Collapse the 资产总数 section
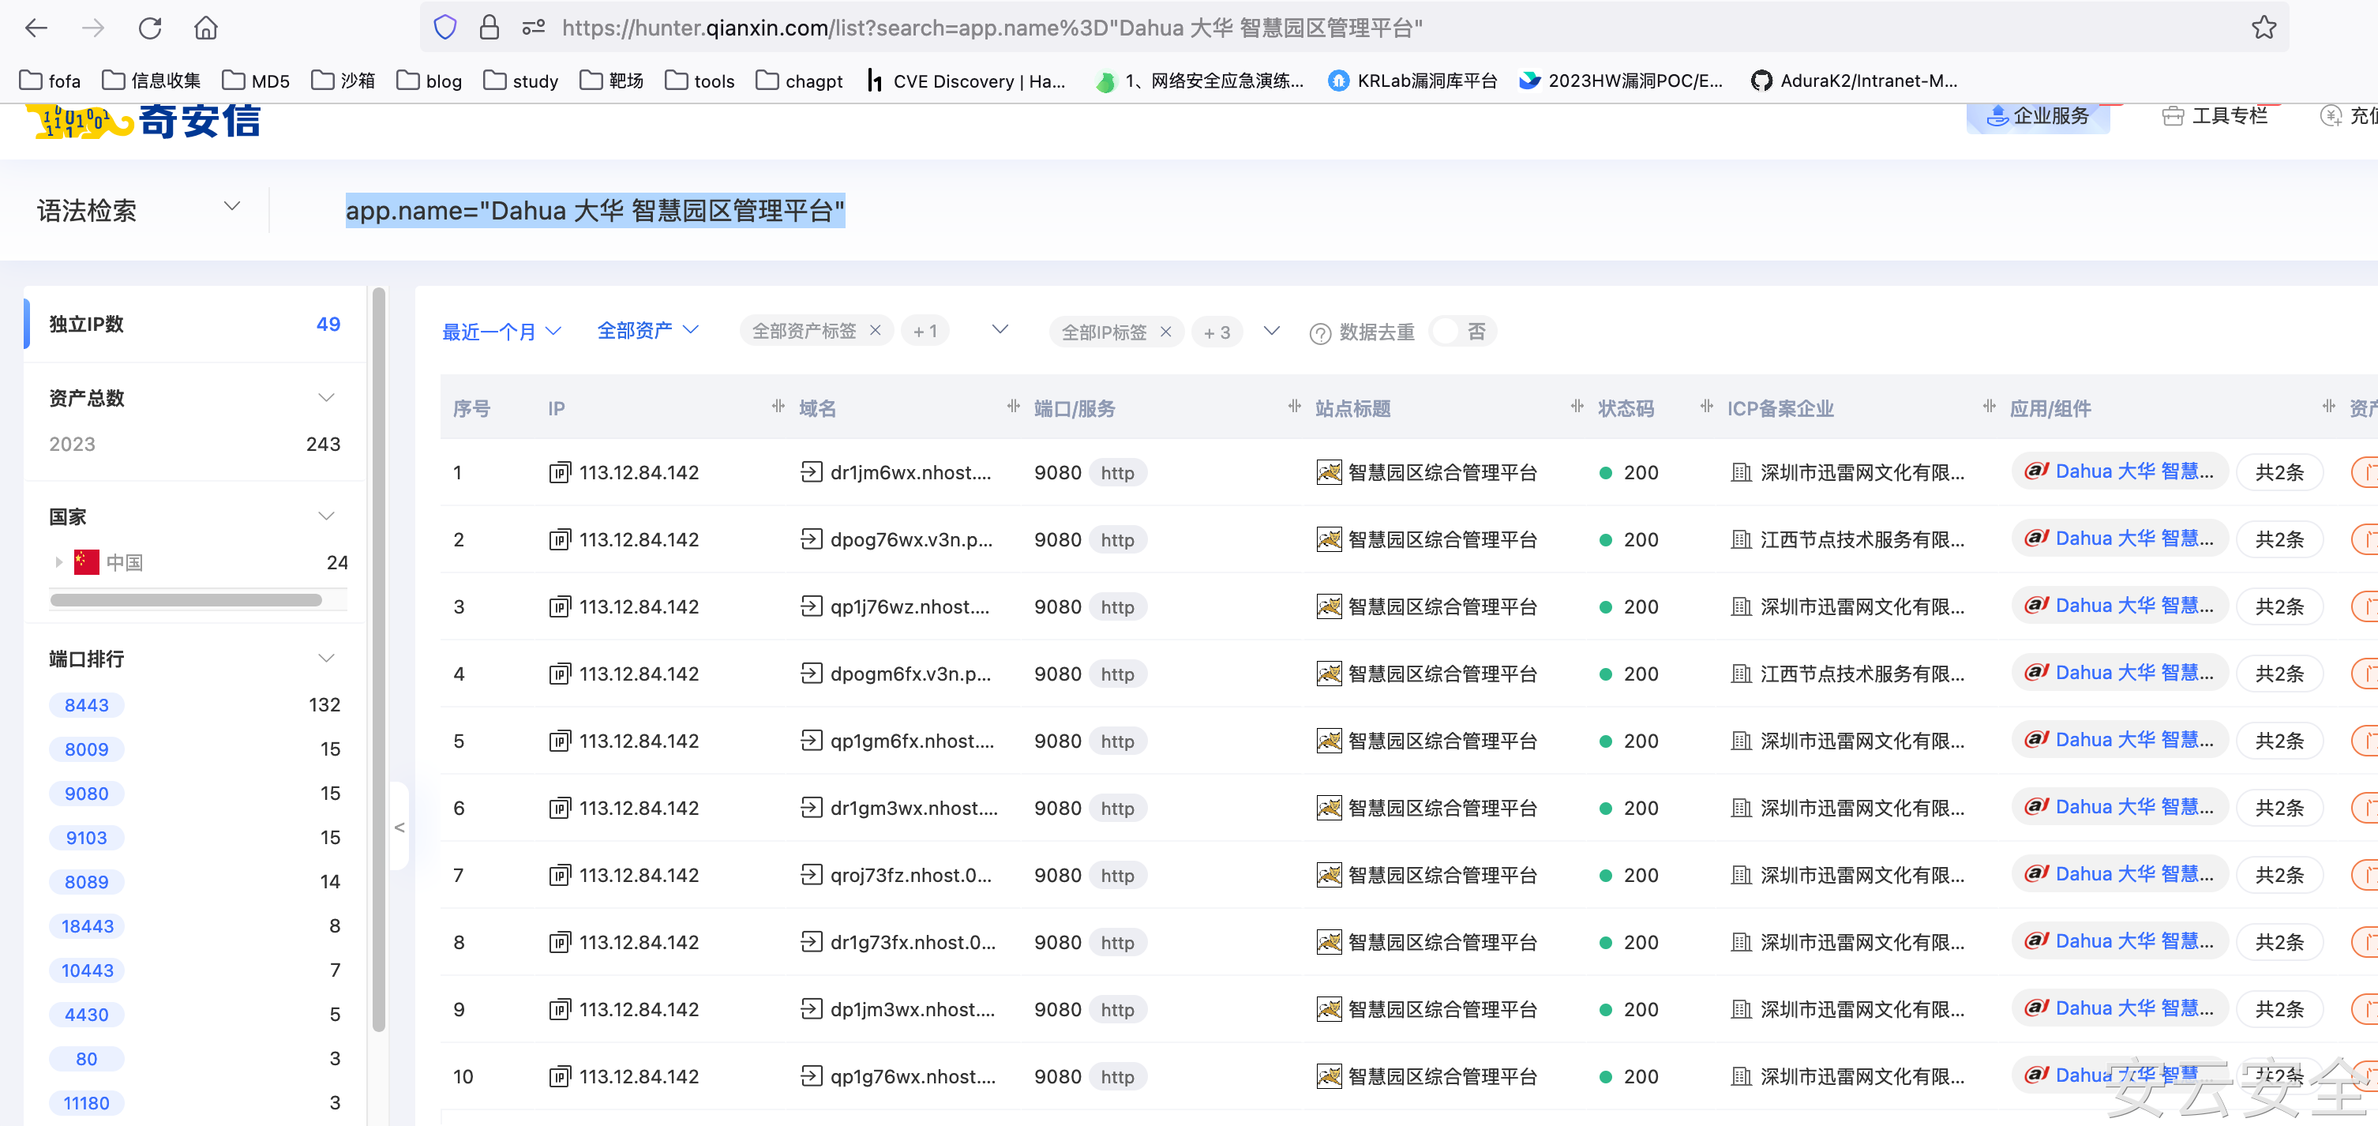Viewport: 2378px width, 1126px height. point(326,398)
